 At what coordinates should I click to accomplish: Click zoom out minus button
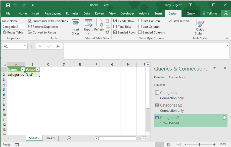[186, 144]
